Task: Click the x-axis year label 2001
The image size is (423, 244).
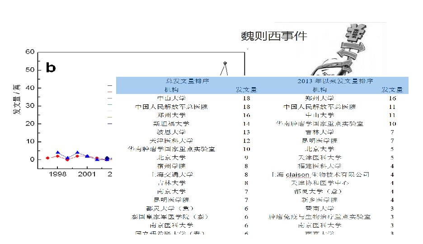Action: (87, 174)
